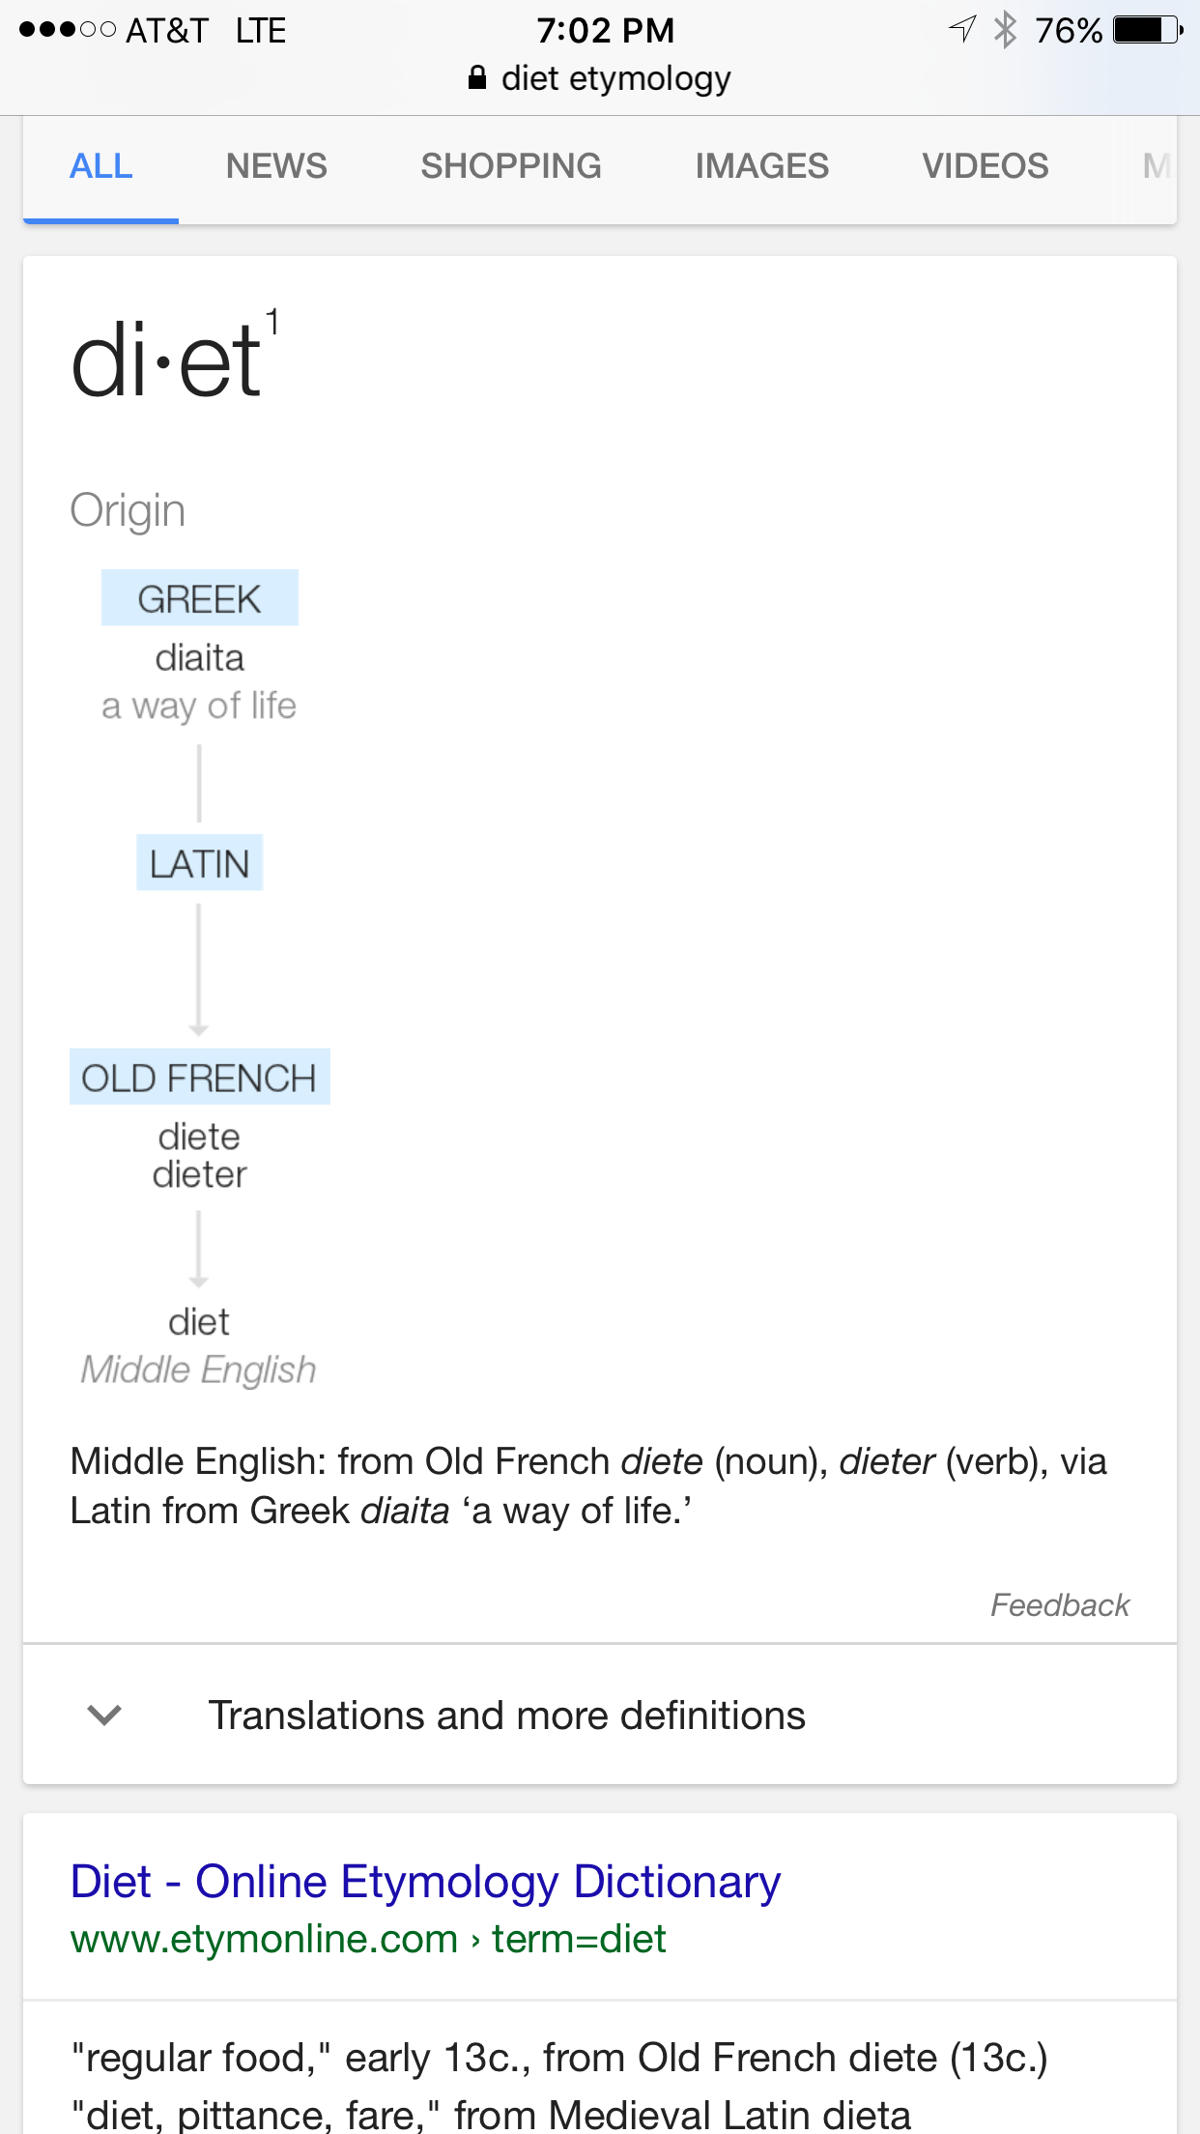Tap the GREEK origin label
The image size is (1200, 2134).
pyautogui.click(x=200, y=598)
